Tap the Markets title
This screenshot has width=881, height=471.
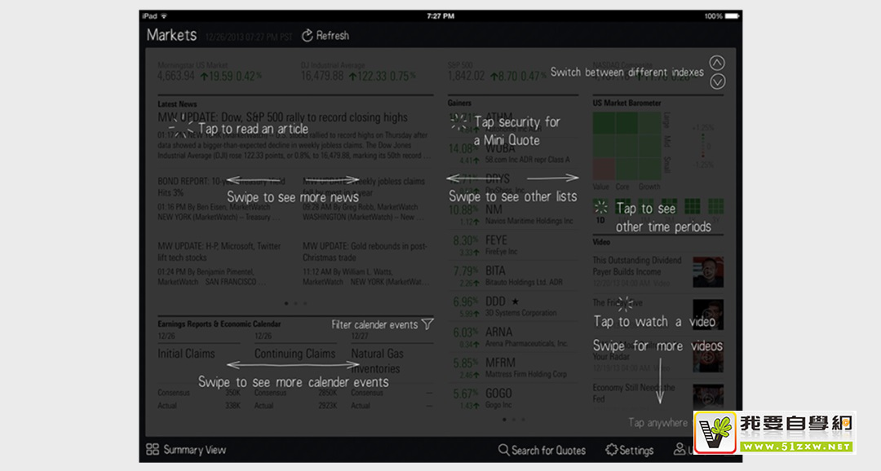point(171,35)
